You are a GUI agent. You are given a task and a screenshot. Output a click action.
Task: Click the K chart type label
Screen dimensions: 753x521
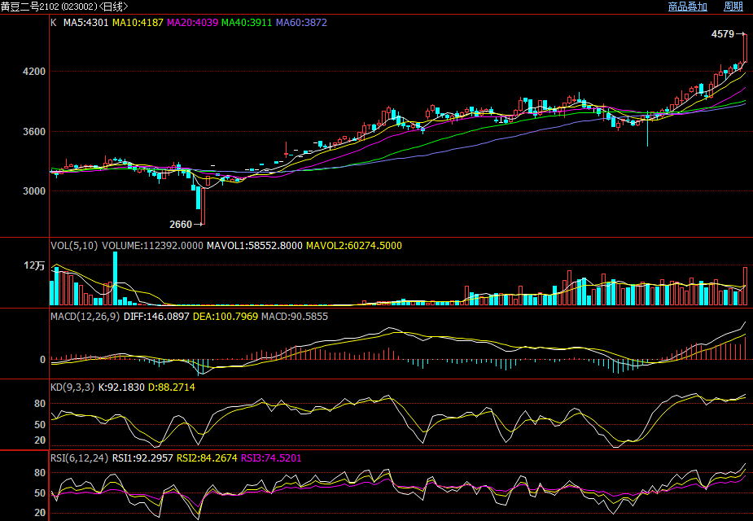[53, 23]
